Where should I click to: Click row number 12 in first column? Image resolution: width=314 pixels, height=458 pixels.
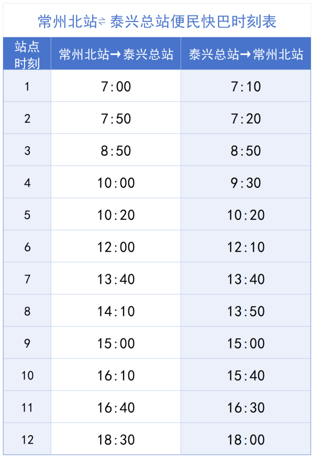pyautogui.click(x=27, y=439)
